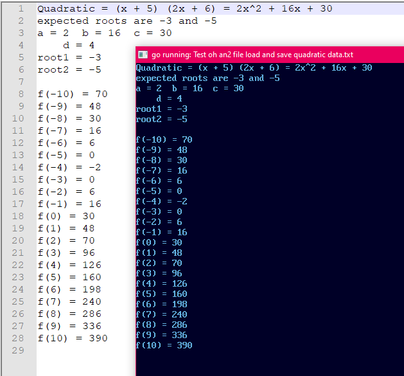Click line number 29 in the editor gutter
This screenshot has height=376, width=404.
[18, 350]
